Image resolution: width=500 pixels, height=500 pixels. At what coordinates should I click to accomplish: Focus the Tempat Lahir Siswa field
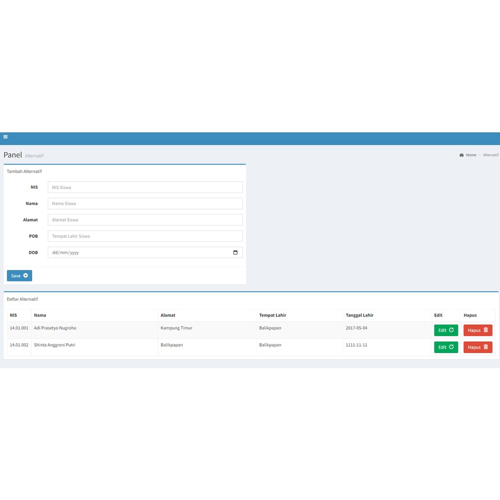click(145, 236)
